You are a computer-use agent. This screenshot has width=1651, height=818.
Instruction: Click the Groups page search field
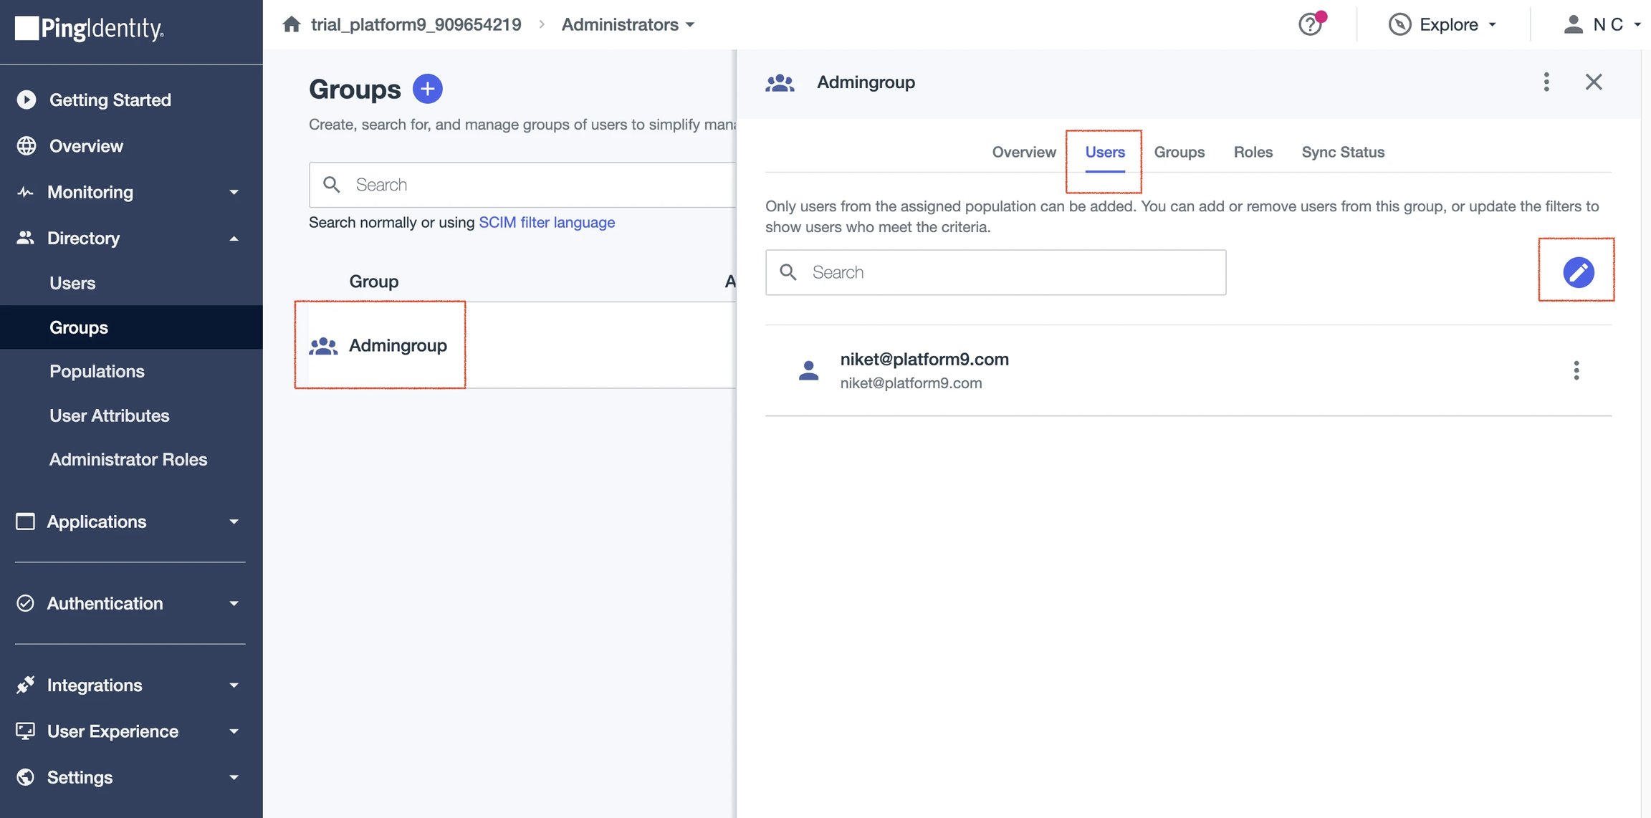[x=522, y=185]
